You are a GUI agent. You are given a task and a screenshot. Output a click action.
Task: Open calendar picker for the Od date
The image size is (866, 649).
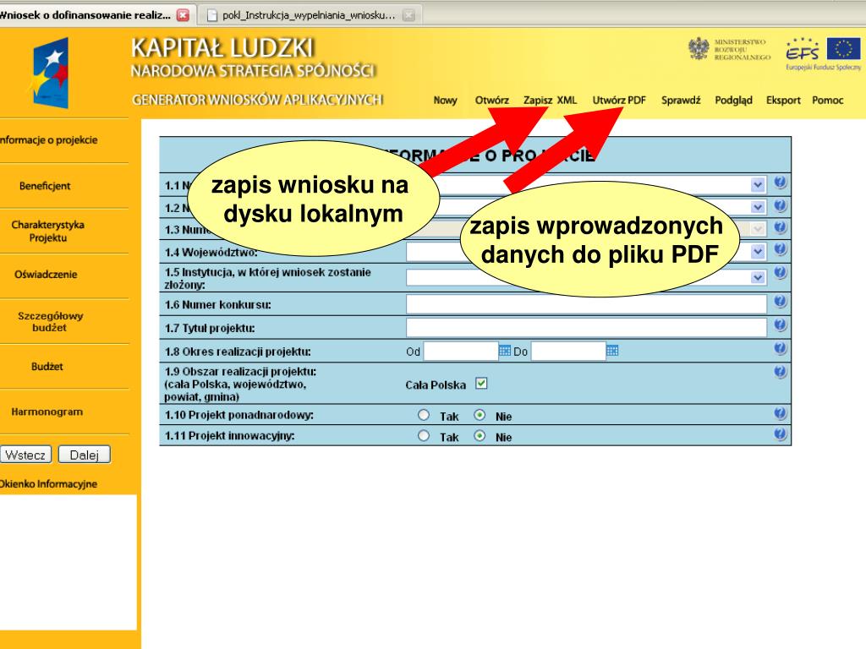pyautogui.click(x=504, y=351)
